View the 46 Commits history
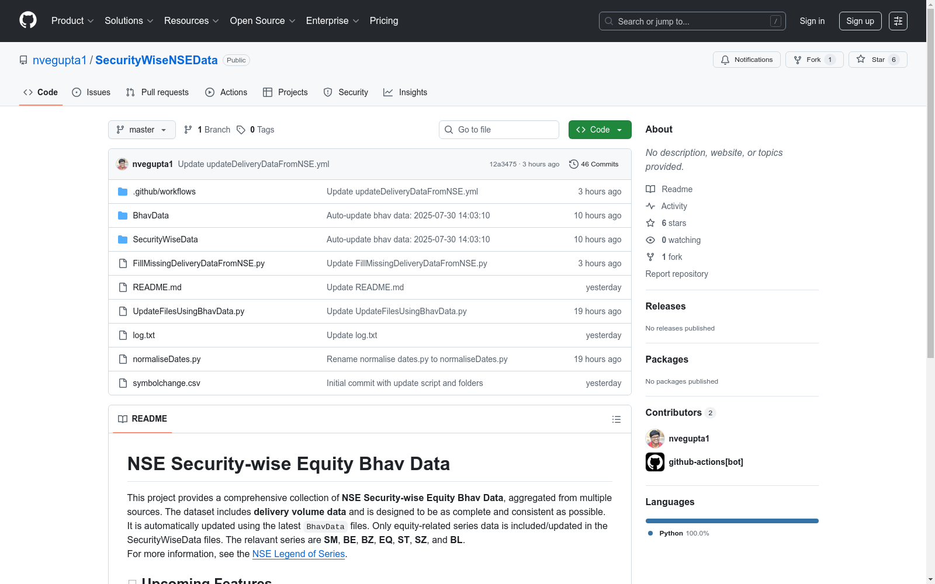Image resolution: width=935 pixels, height=584 pixels. click(x=594, y=164)
